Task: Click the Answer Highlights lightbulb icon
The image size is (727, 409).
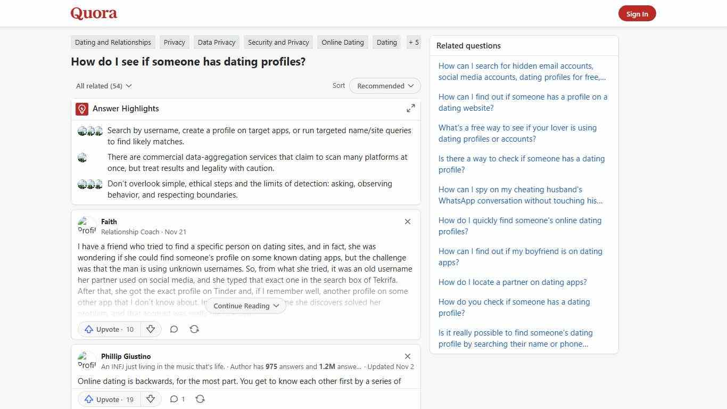Action: [x=81, y=109]
